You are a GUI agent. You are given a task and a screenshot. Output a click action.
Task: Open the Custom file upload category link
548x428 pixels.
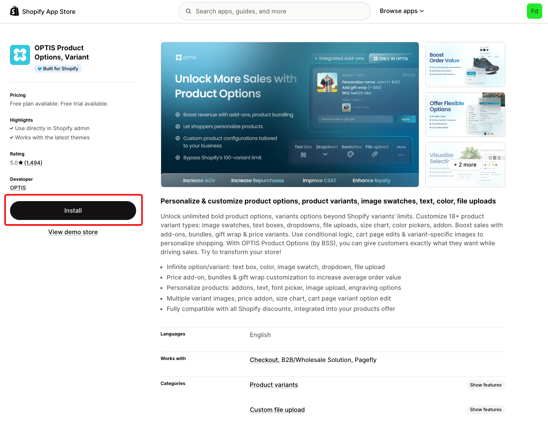pyautogui.click(x=277, y=410)
